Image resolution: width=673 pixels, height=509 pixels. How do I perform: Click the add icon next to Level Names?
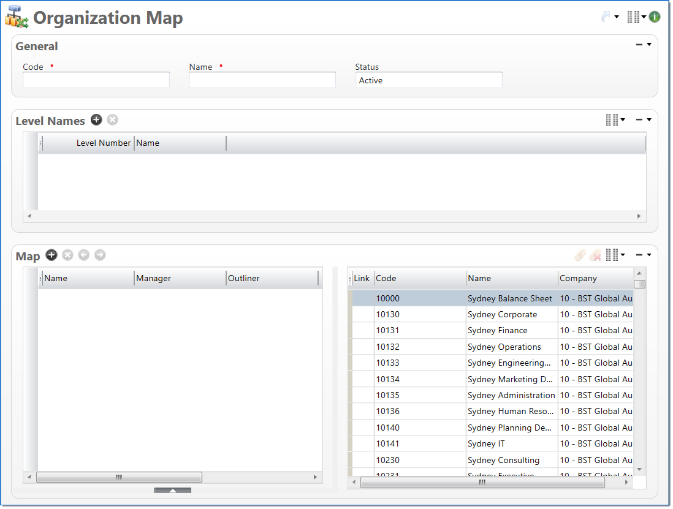[x=96, y=120]
